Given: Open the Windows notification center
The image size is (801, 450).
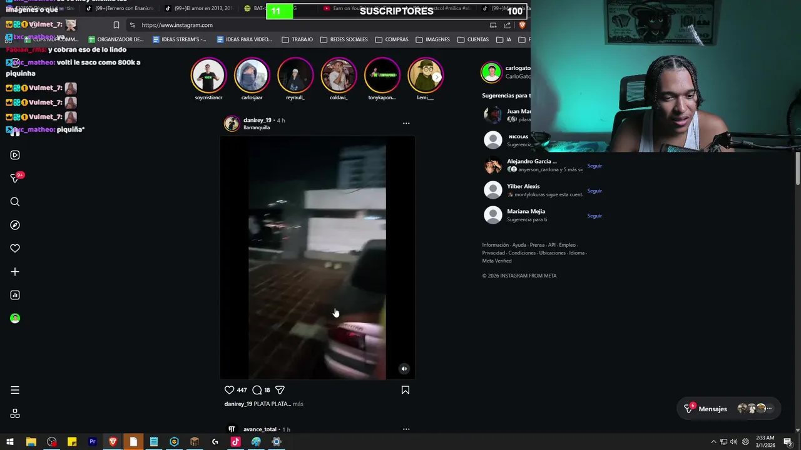Looking at the screenshot, I should click(788, 442).
